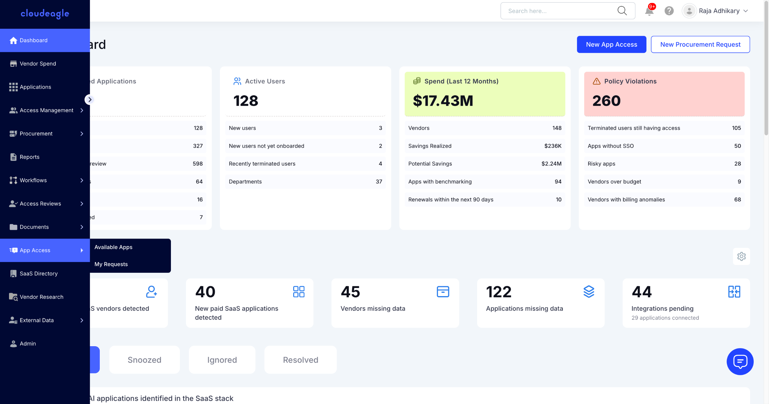Select Available Apps from submenu

click(113, 247)
